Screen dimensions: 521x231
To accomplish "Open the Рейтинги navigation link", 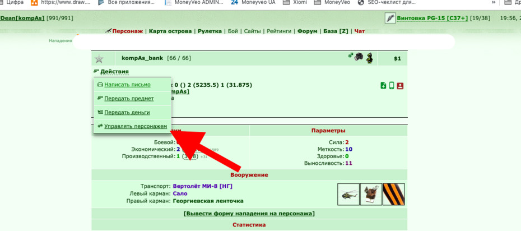I will point(279,31).
